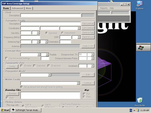Switch to the Basic tab
151x113 pixels.
coord(6,8)
